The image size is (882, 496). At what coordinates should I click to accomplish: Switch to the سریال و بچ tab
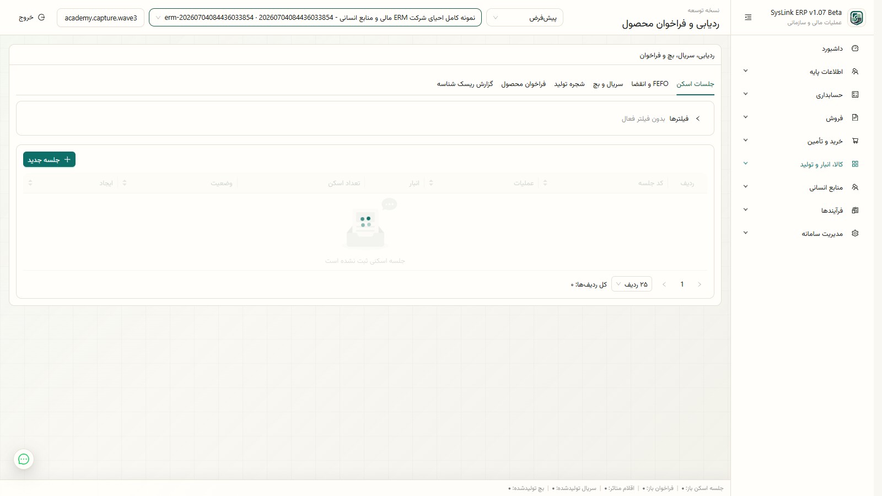[608, 84]
